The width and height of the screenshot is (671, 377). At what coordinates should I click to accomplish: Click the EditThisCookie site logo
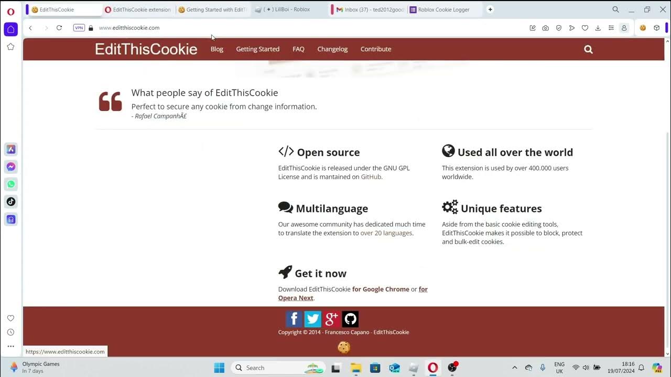tap(146, 49)
